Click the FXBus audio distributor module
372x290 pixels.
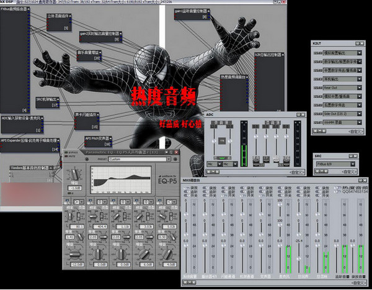[x=15, y=11]
